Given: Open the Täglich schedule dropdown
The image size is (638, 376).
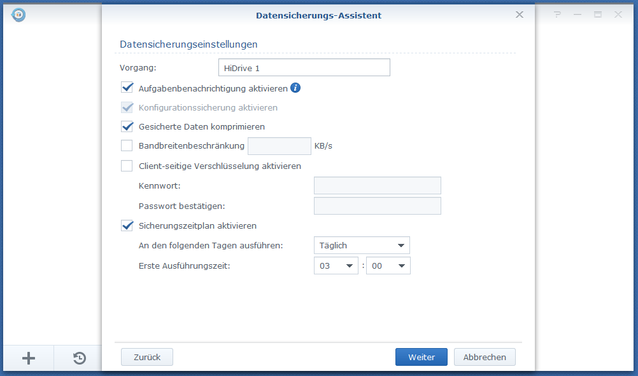Looking at the screenshot, I should 362,245.
